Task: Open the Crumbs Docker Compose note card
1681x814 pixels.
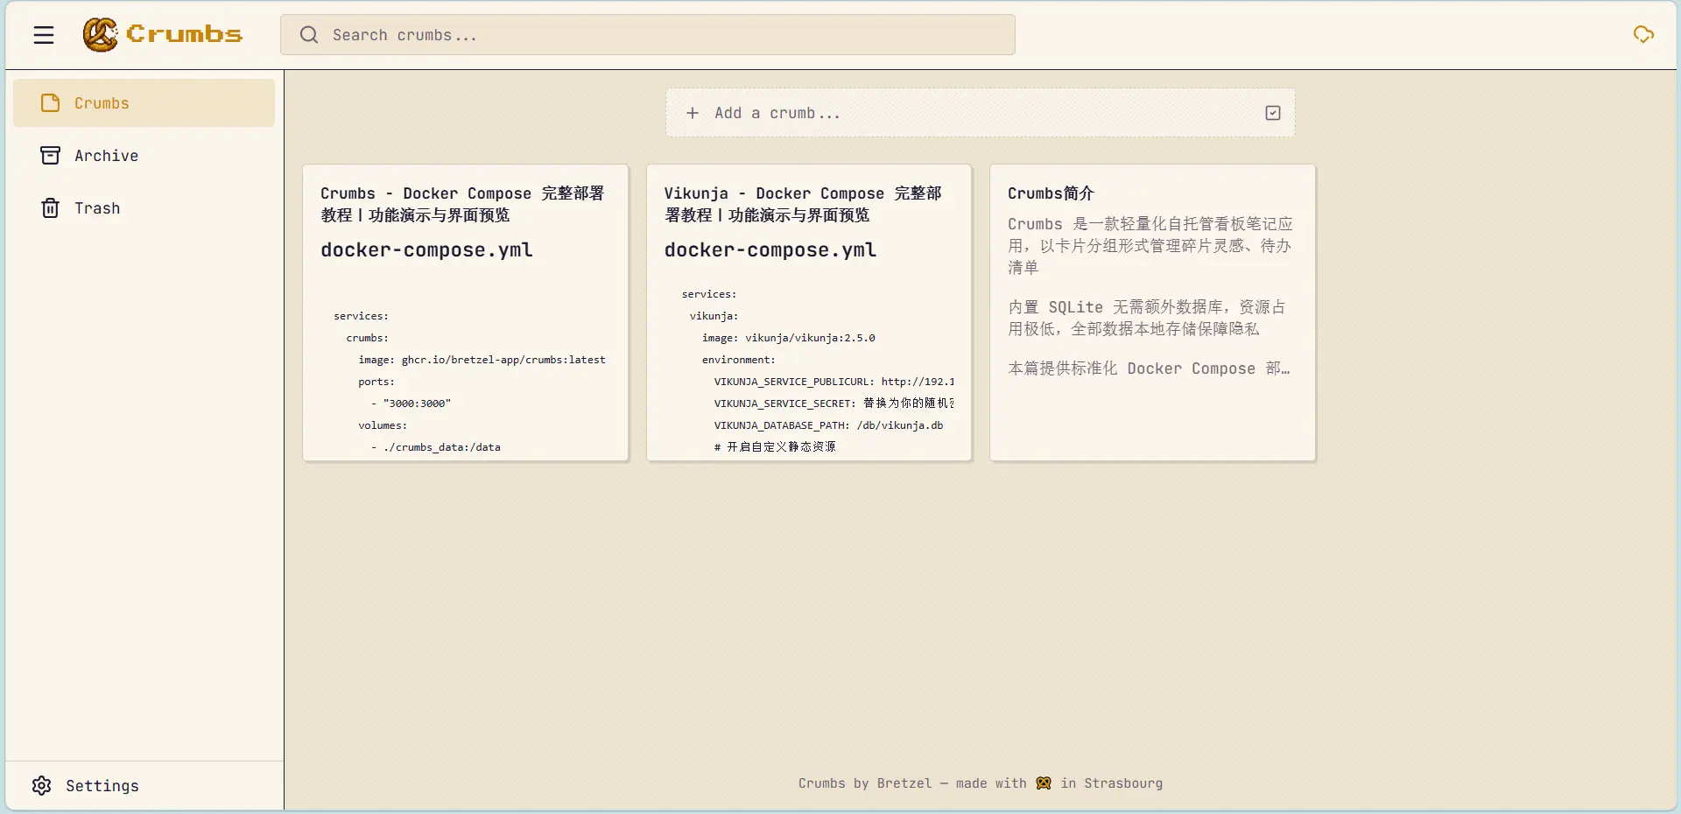Action: tap(466, 312)
